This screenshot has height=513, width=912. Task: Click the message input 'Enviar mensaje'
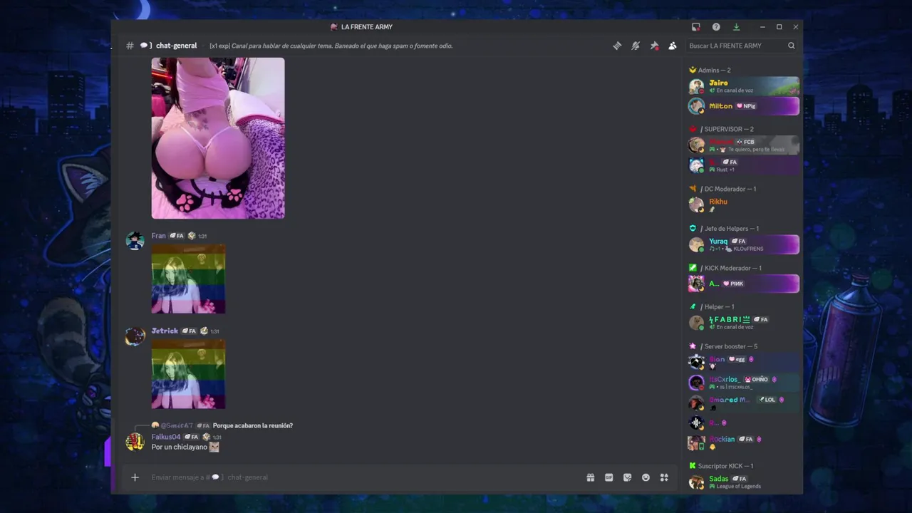363,477
